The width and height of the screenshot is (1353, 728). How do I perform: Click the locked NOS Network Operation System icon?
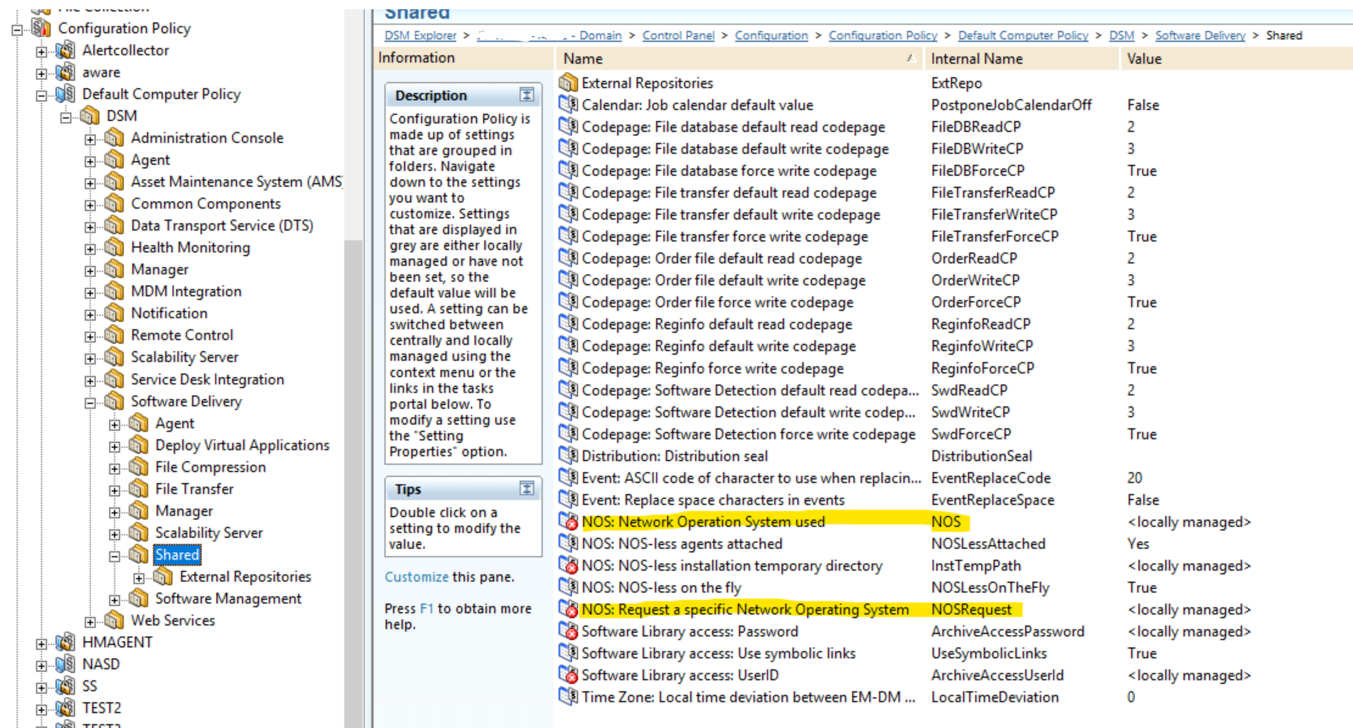(x=568, y=522)
